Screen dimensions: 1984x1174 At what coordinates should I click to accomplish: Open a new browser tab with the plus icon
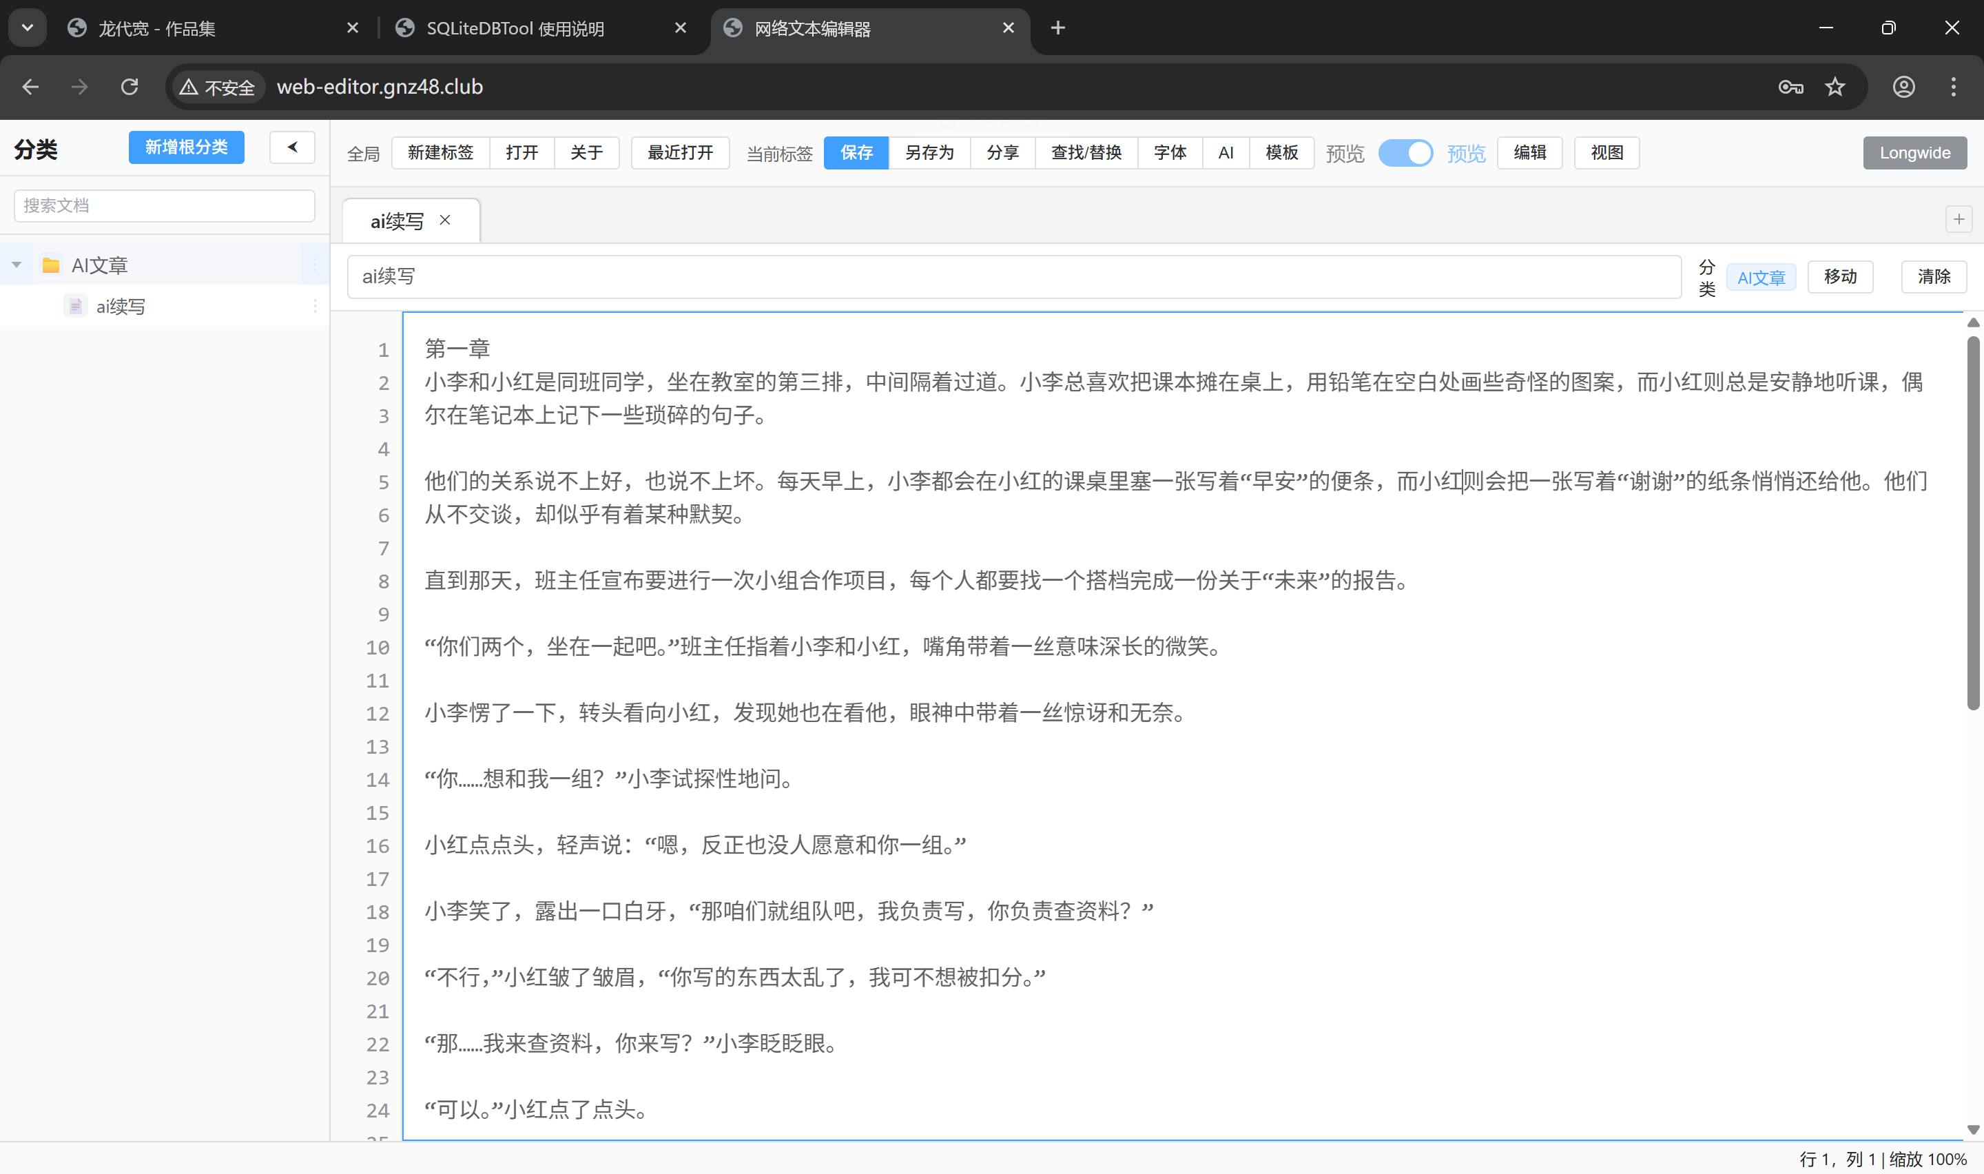pos(1057,28)
